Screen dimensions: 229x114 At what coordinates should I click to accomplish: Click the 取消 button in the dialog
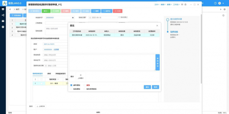coord(155,87)
